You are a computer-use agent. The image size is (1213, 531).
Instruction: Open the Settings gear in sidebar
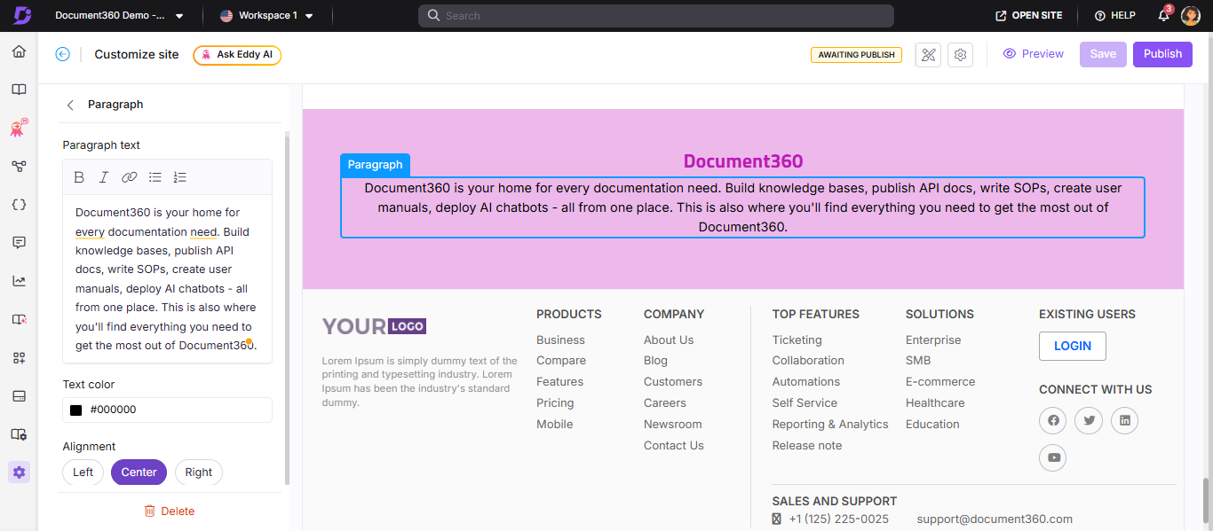(19, 472)
